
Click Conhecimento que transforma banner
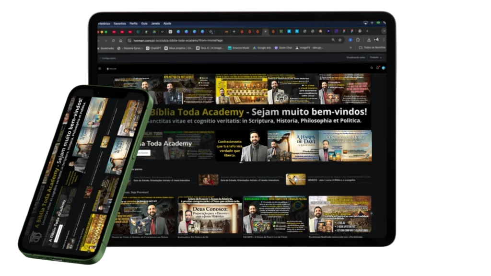click(x=242, y=146)
